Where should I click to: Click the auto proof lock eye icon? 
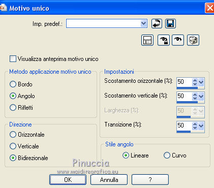164,40
